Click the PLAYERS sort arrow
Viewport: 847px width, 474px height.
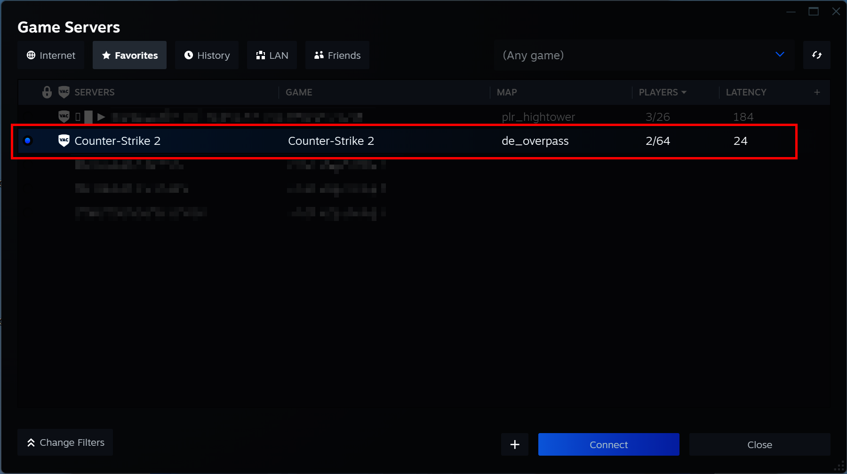click(685, 92)
